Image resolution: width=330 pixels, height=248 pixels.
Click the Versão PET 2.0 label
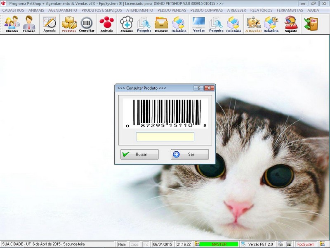(x=260, y=244)
